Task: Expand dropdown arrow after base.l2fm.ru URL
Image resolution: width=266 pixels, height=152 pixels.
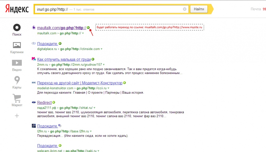Action: pyautogui.click(x=91, y=132)
